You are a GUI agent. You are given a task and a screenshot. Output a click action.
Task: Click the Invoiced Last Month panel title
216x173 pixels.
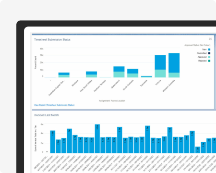click(46, 115)
